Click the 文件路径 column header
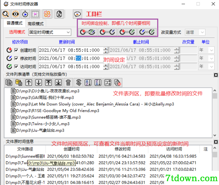 (25, 149)
